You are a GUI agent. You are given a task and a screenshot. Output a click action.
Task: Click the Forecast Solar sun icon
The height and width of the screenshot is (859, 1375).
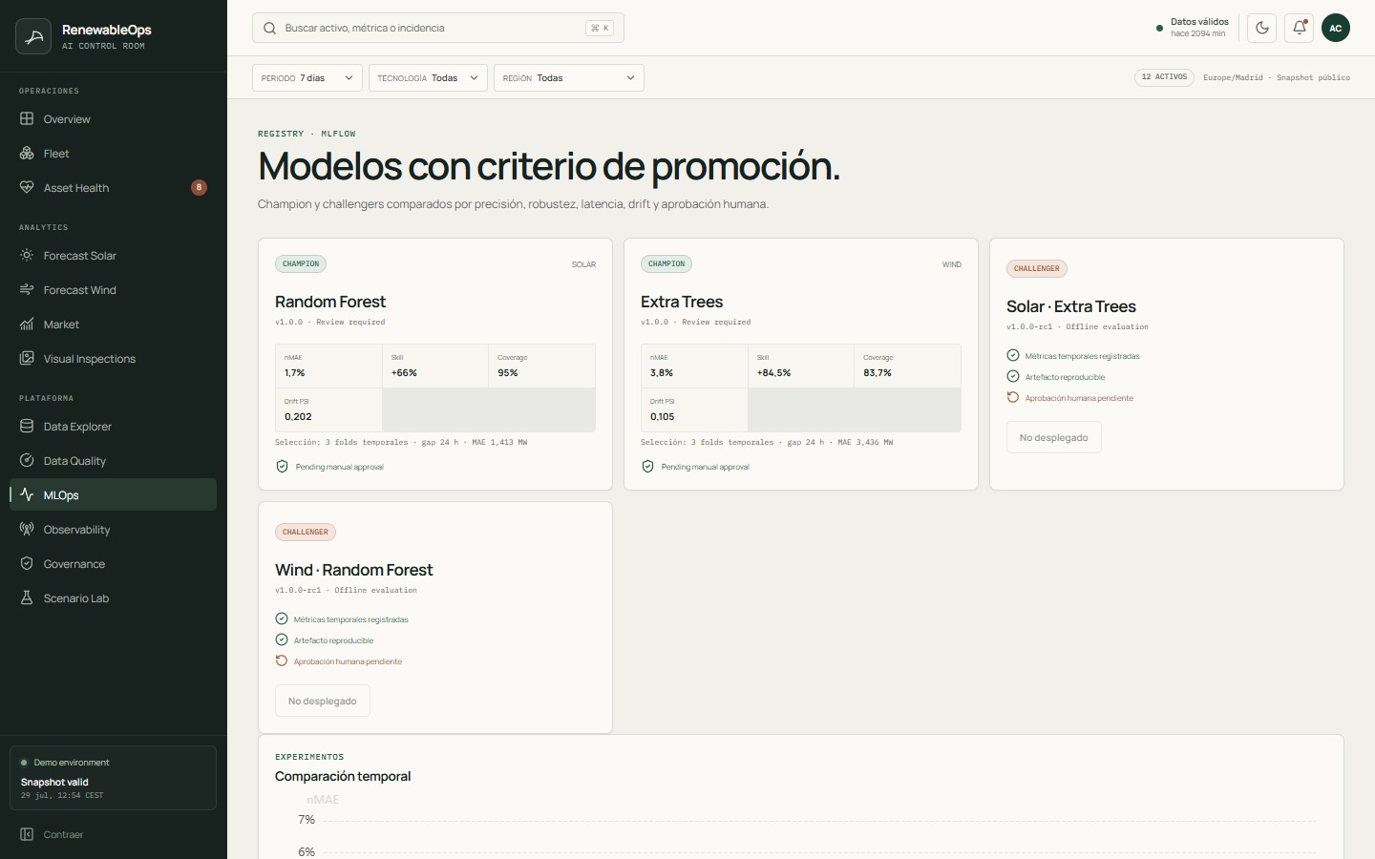pos(27,256)
